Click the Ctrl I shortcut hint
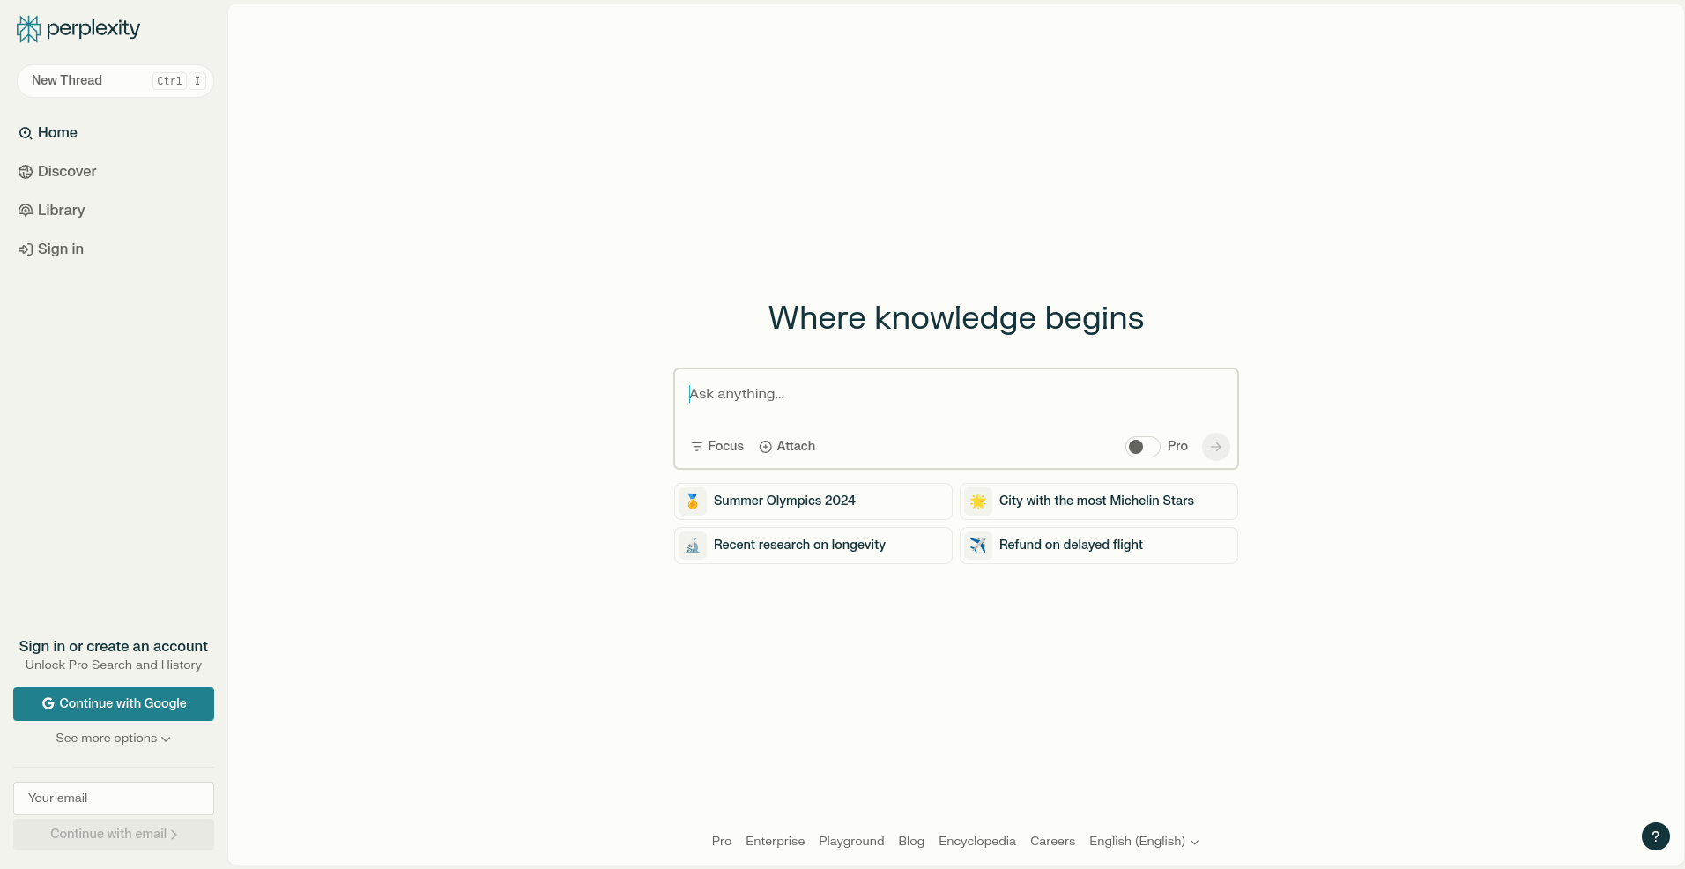This screenshot has height=869, width=1685. click(x=180, y=81)
